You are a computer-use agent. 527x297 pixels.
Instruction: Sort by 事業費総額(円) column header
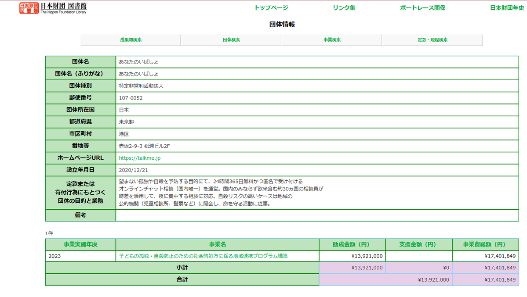[x=484, y=244]
